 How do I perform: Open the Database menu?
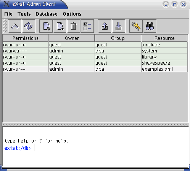point(47,14)
